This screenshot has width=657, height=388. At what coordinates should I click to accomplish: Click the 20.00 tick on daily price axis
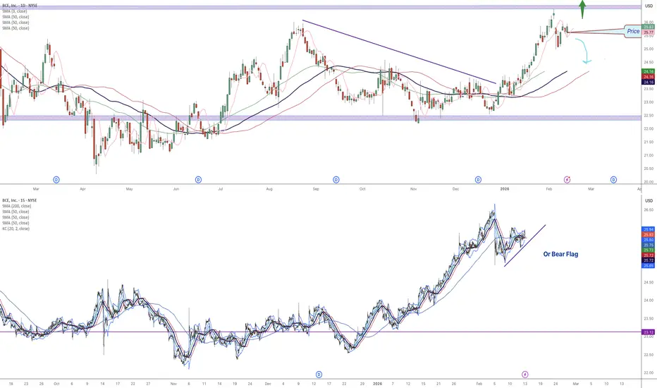tap(649, 182)
